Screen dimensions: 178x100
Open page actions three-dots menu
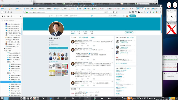coord(111,12)
